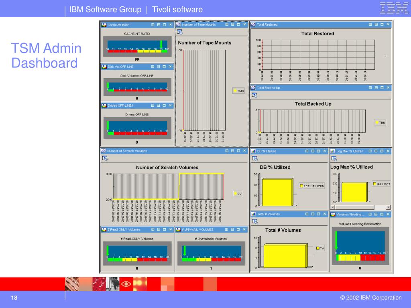Click the Cache-Hit Ratio gauge

137,47
